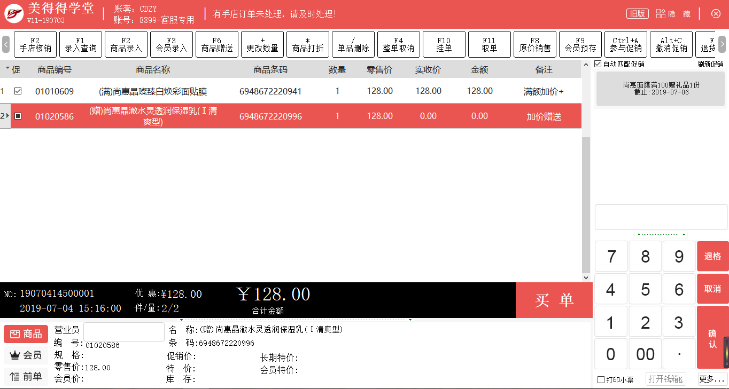The height and width of the screenshot is (389, 729).
Task: Click F8 原价销售 toolbar button
Action: click(x=535, y=44)
